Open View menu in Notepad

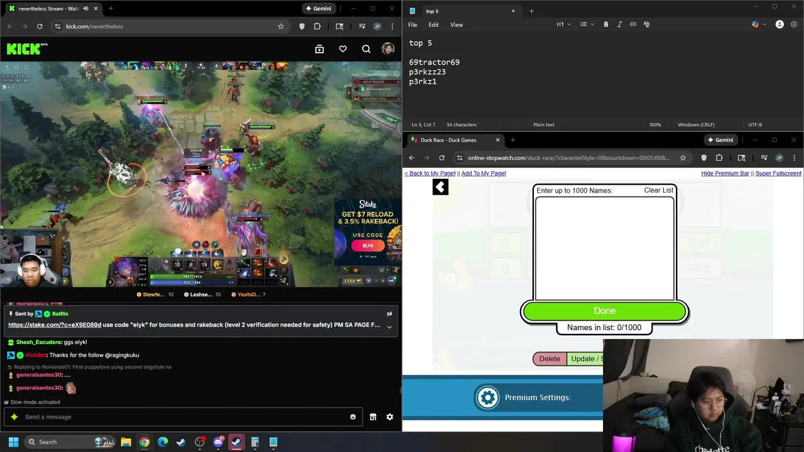(x=457, y=24)
